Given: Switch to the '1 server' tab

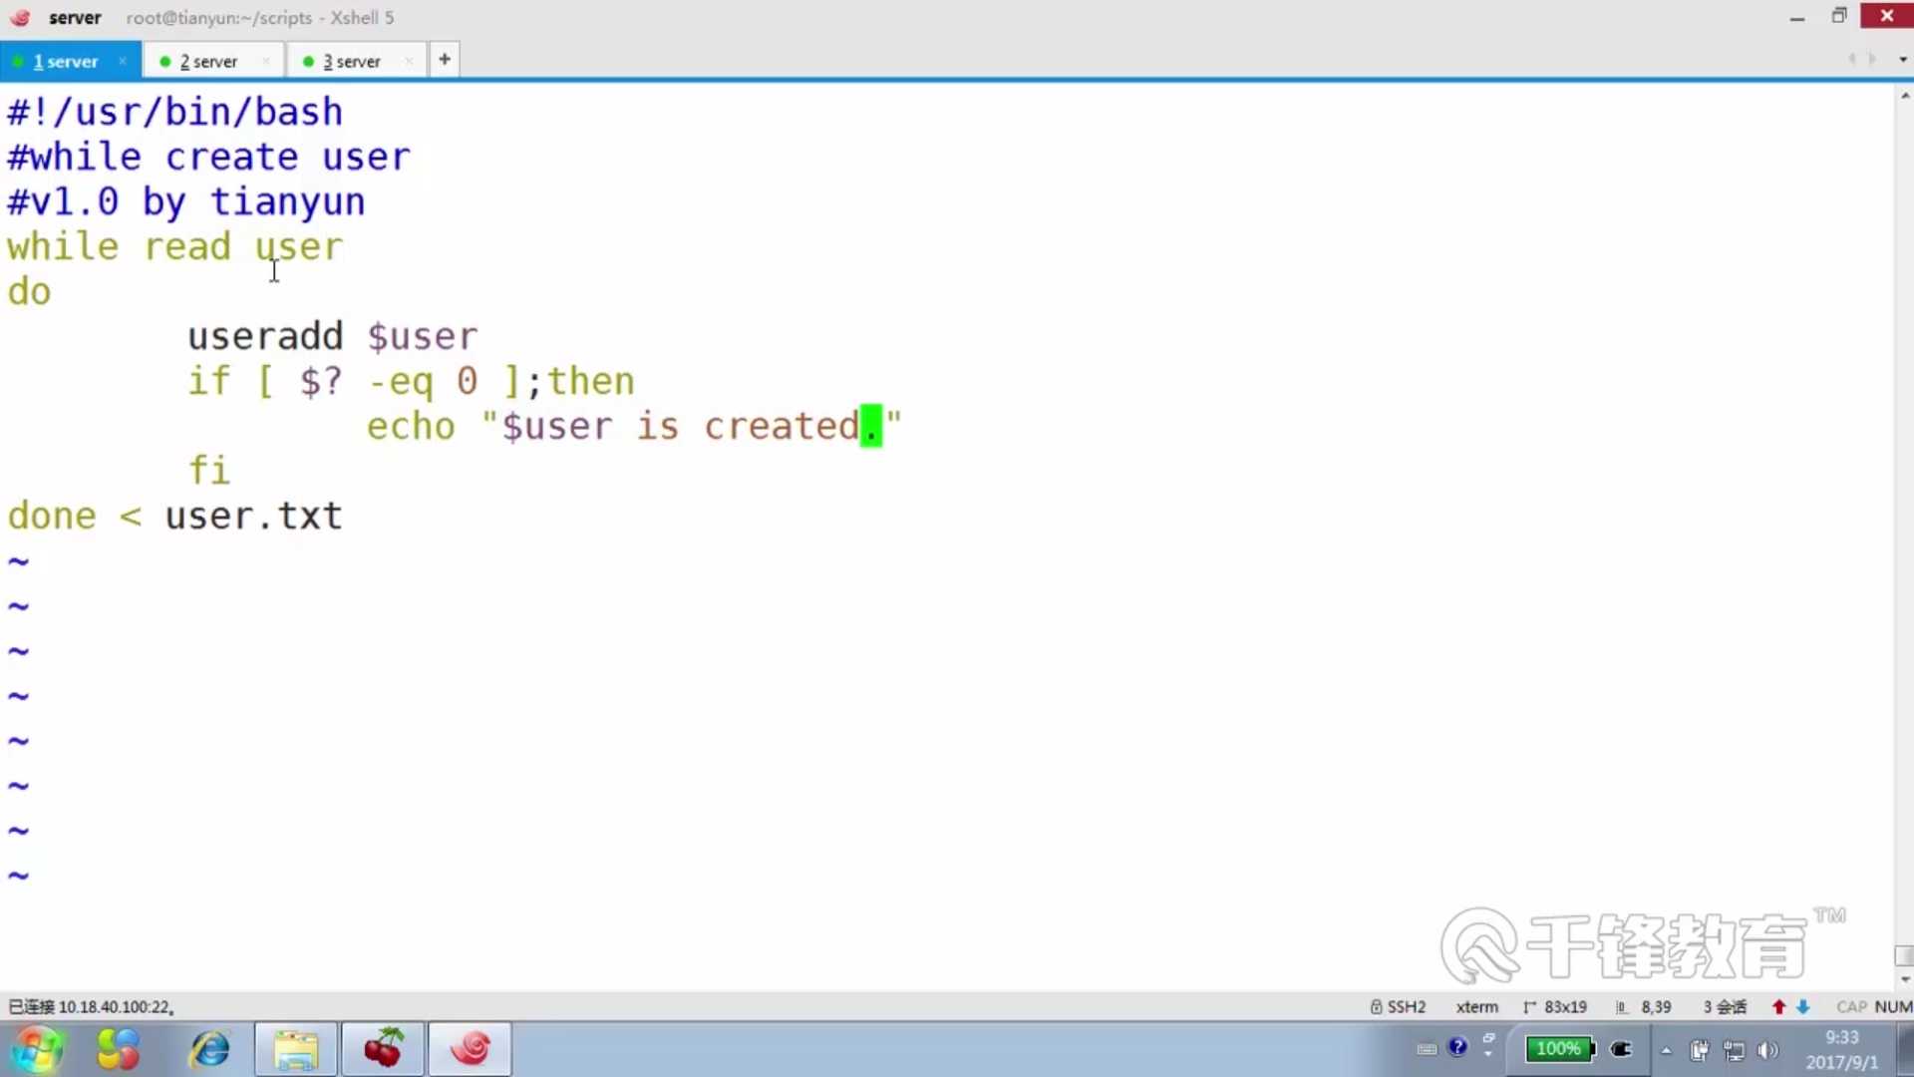Looking at the screenshot, I should pyautogui.click(x=65, y=61).
